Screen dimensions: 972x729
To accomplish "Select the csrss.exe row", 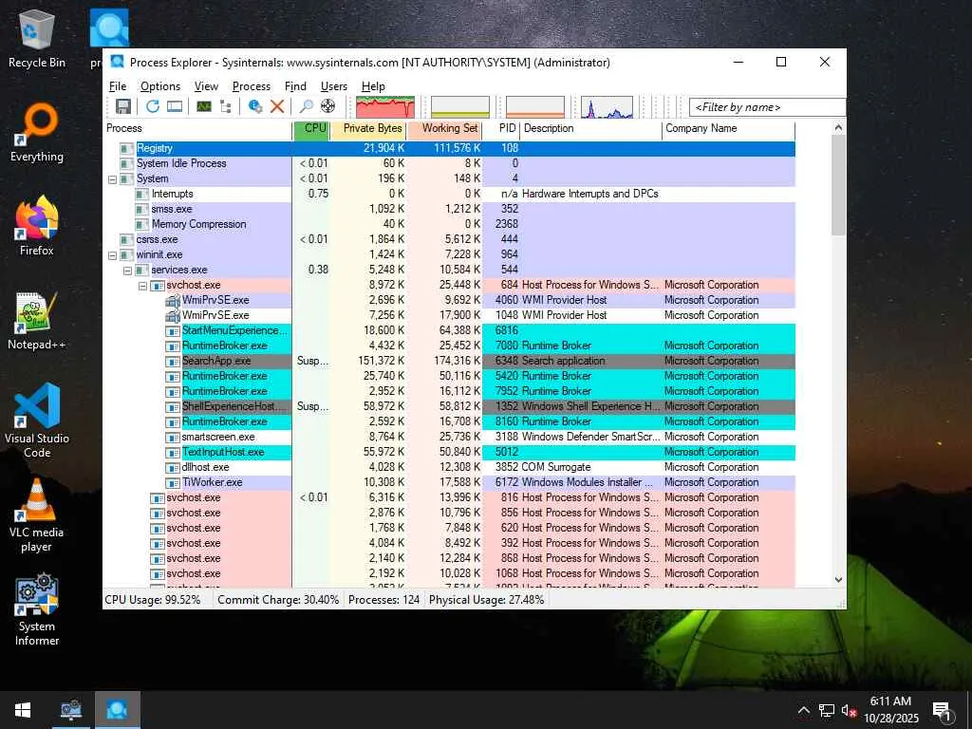I will point(450,239).
